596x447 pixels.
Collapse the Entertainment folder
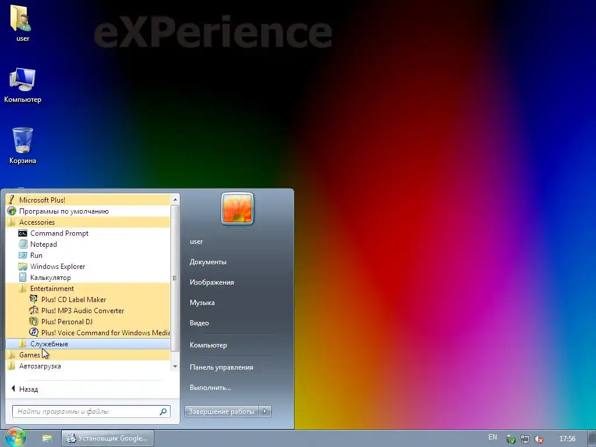tap(88, 289)
